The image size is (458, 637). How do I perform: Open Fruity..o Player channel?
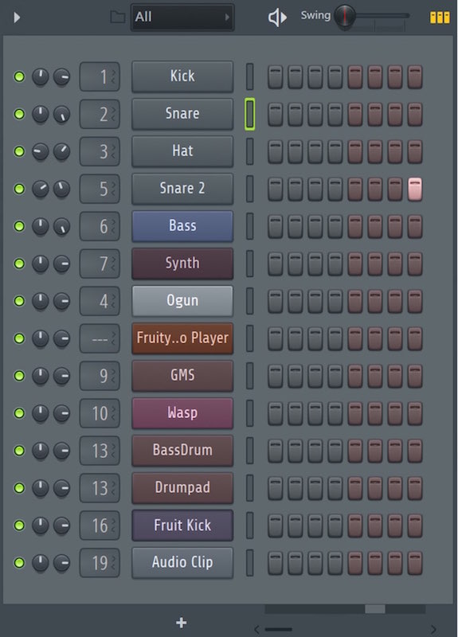182,338
